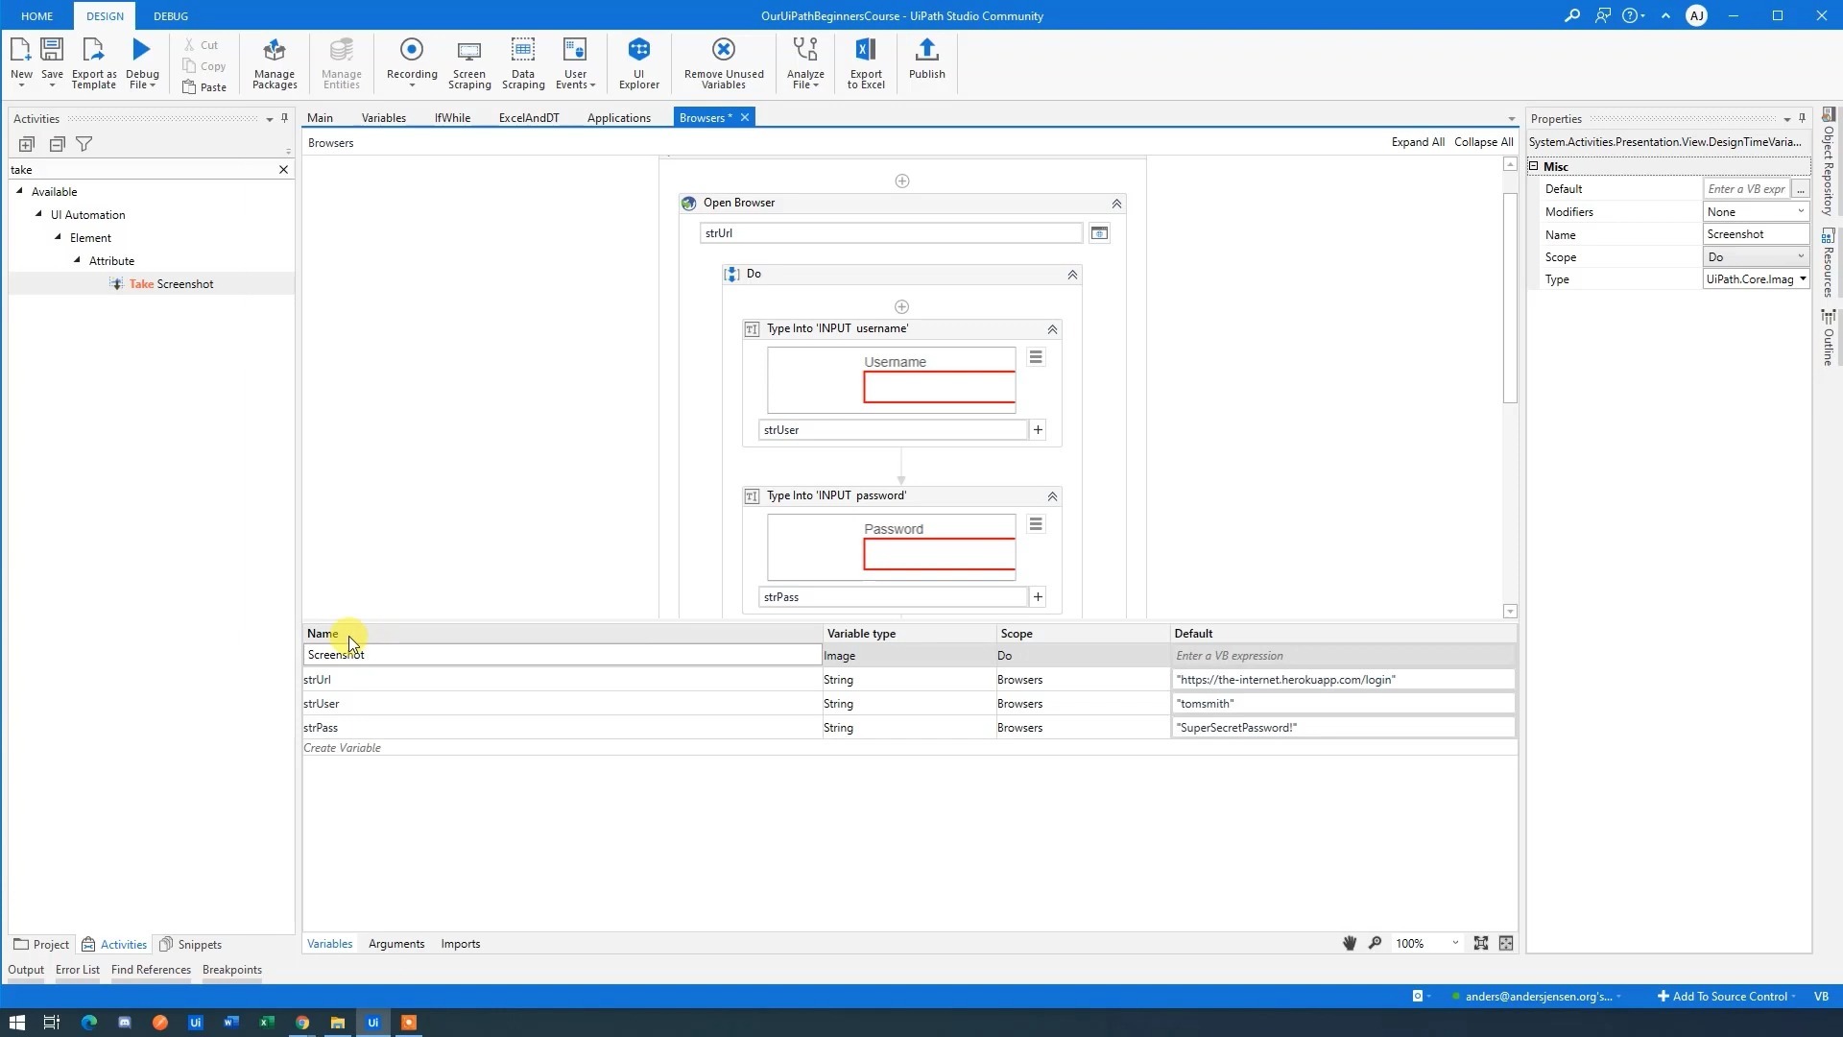Publish the project
Viewport: 1843px width, 1037px height.
927,59
